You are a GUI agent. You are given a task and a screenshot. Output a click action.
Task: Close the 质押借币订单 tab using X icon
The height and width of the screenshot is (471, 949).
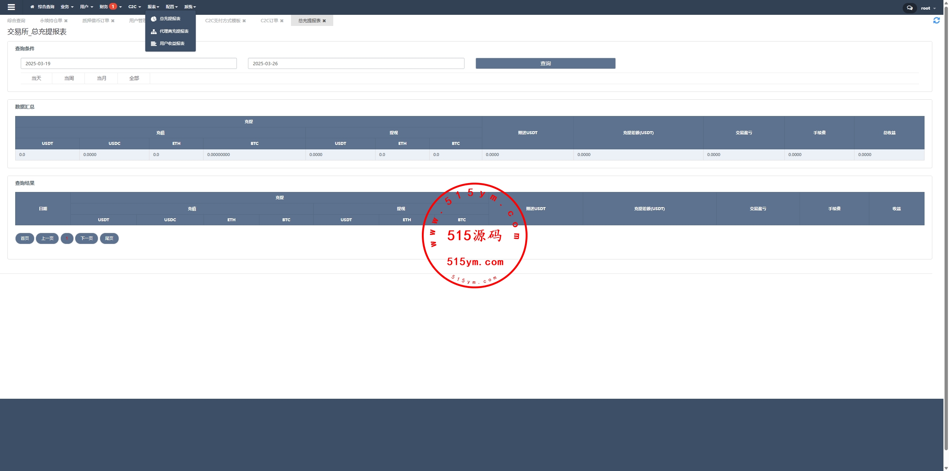tap(113, 21)
